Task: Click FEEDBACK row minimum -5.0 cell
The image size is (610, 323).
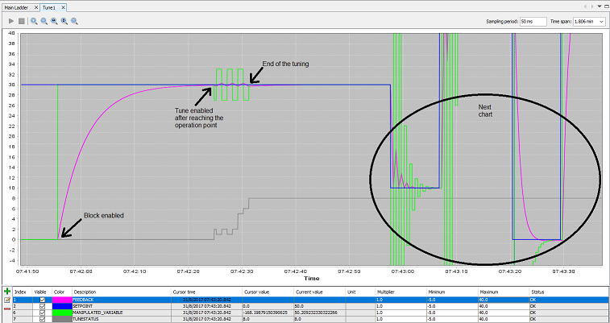Action: click(x=452, y=300)
